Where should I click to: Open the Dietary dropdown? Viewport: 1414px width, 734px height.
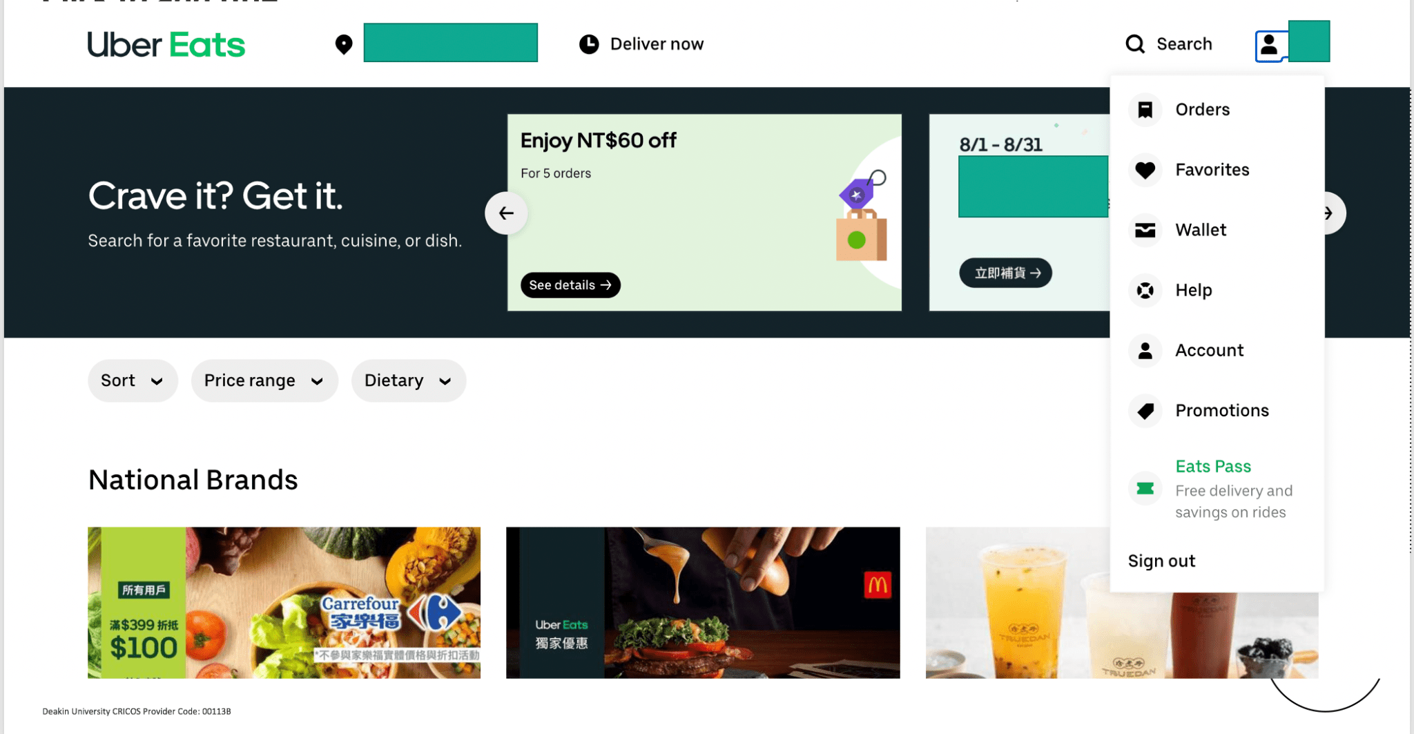(x=408, y=380)
